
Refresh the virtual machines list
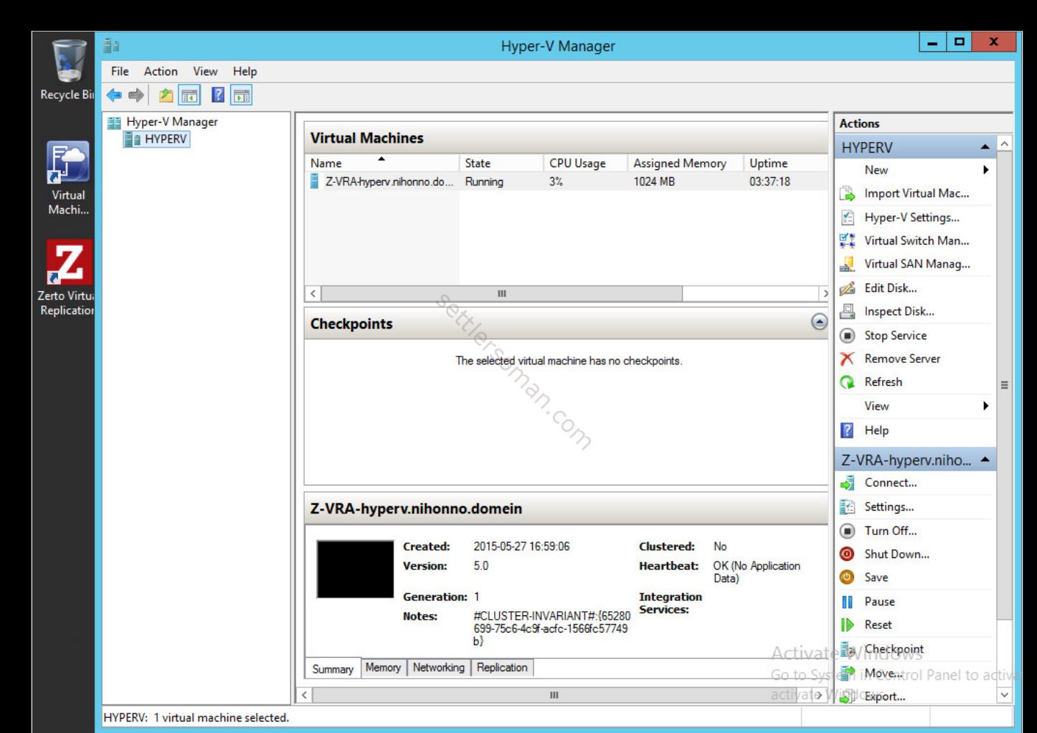pos(883,382)
